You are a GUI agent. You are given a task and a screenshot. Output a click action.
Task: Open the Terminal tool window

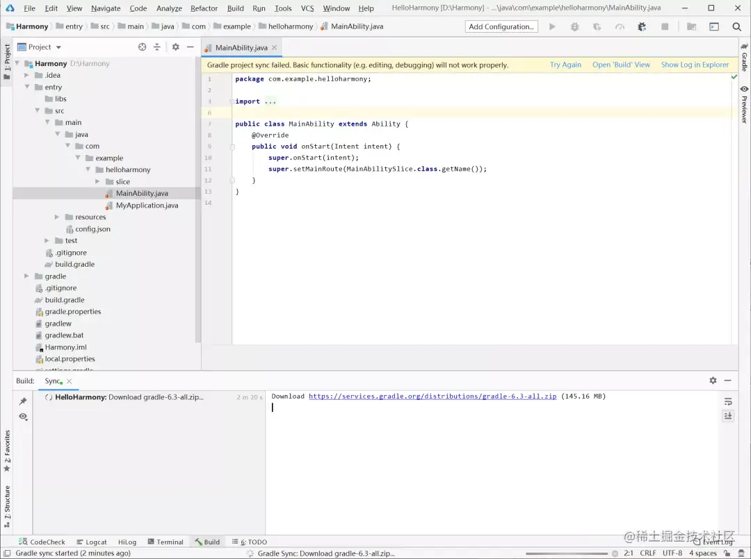(165, 542)
